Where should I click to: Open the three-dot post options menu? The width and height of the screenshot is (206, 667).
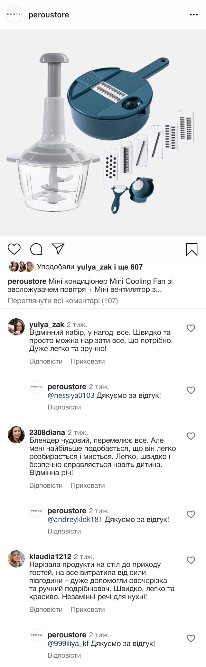point(194,15)
